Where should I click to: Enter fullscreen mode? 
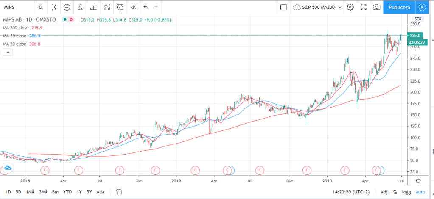coord(363,7)
